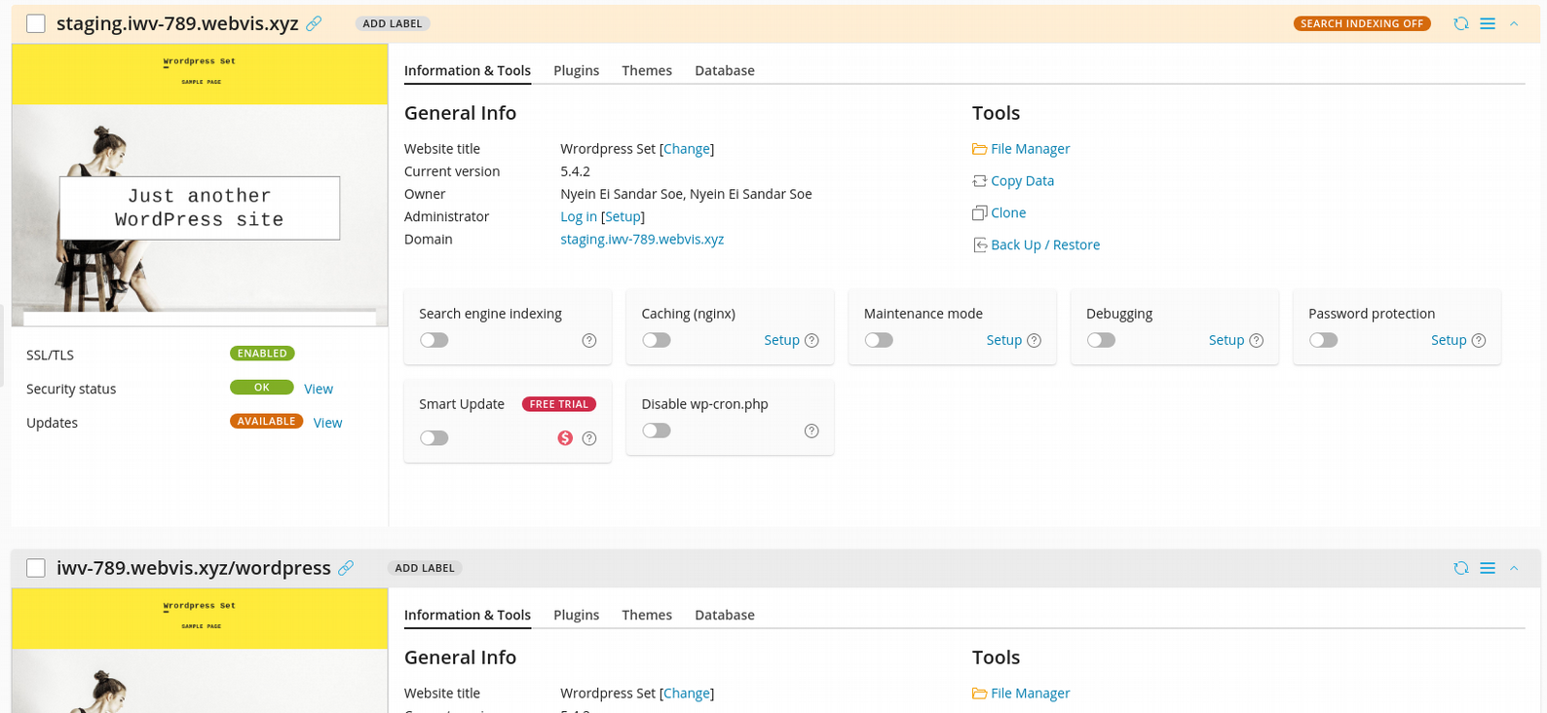Open File Manager for the staging site
The image size is (1547, 713).
coord(1030,149)
